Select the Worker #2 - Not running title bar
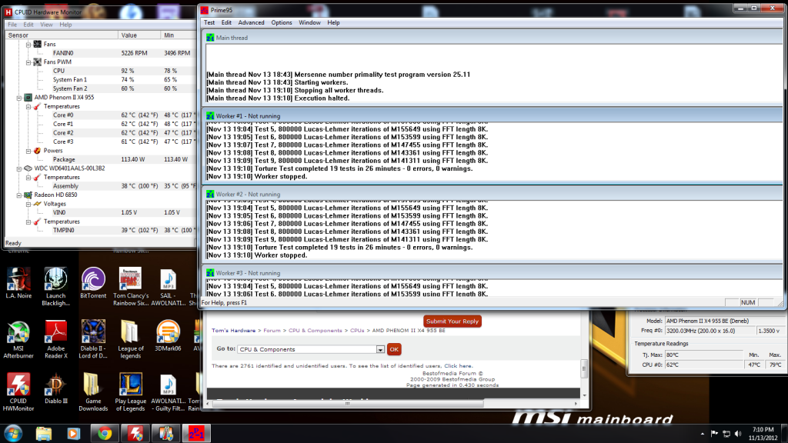The width and height of the screenshot is (788, 443). click(492, 195)
